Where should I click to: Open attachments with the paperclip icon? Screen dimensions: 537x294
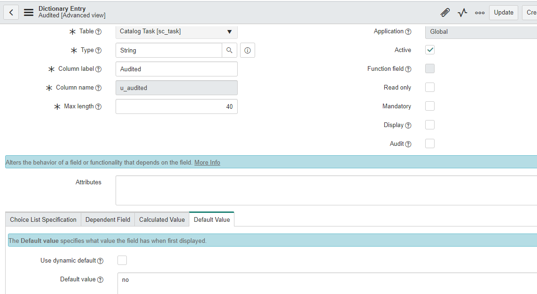(445, 13)
